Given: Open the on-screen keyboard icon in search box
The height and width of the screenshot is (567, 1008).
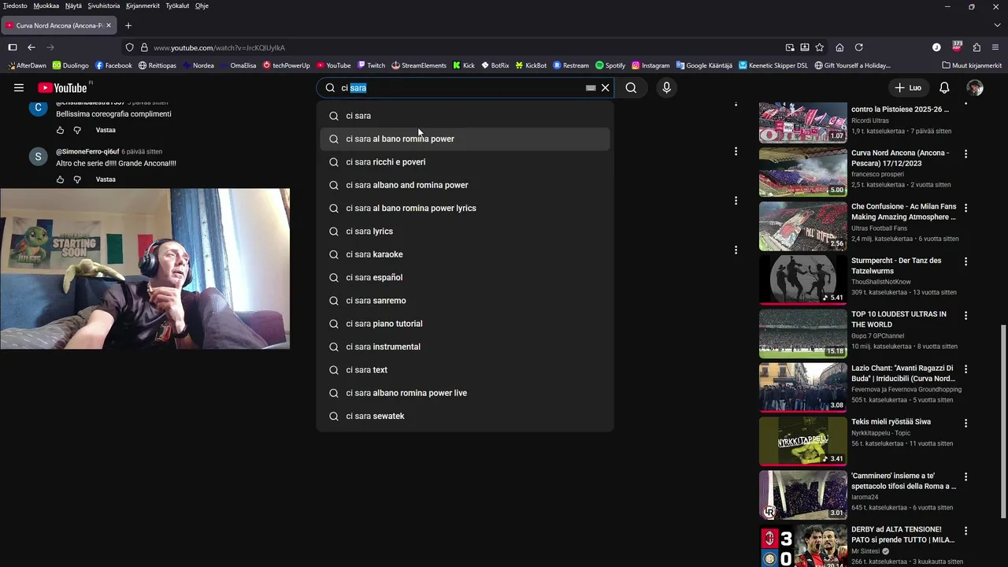Looking at the screenshot, I should coord(591,88).
